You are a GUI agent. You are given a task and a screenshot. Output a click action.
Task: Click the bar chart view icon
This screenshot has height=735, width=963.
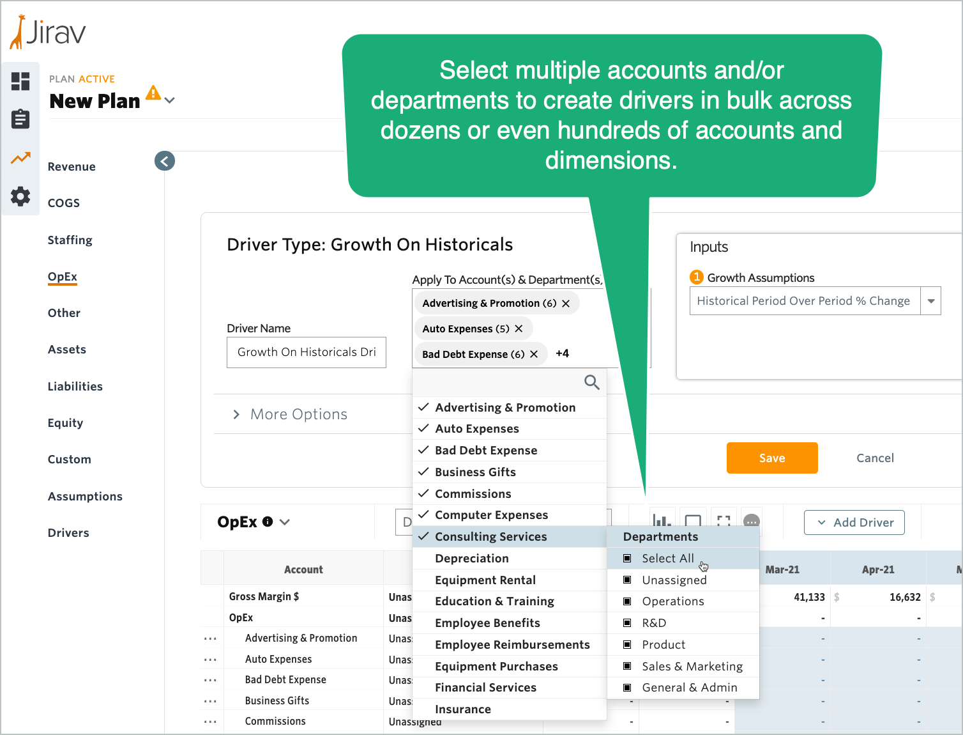661,521
